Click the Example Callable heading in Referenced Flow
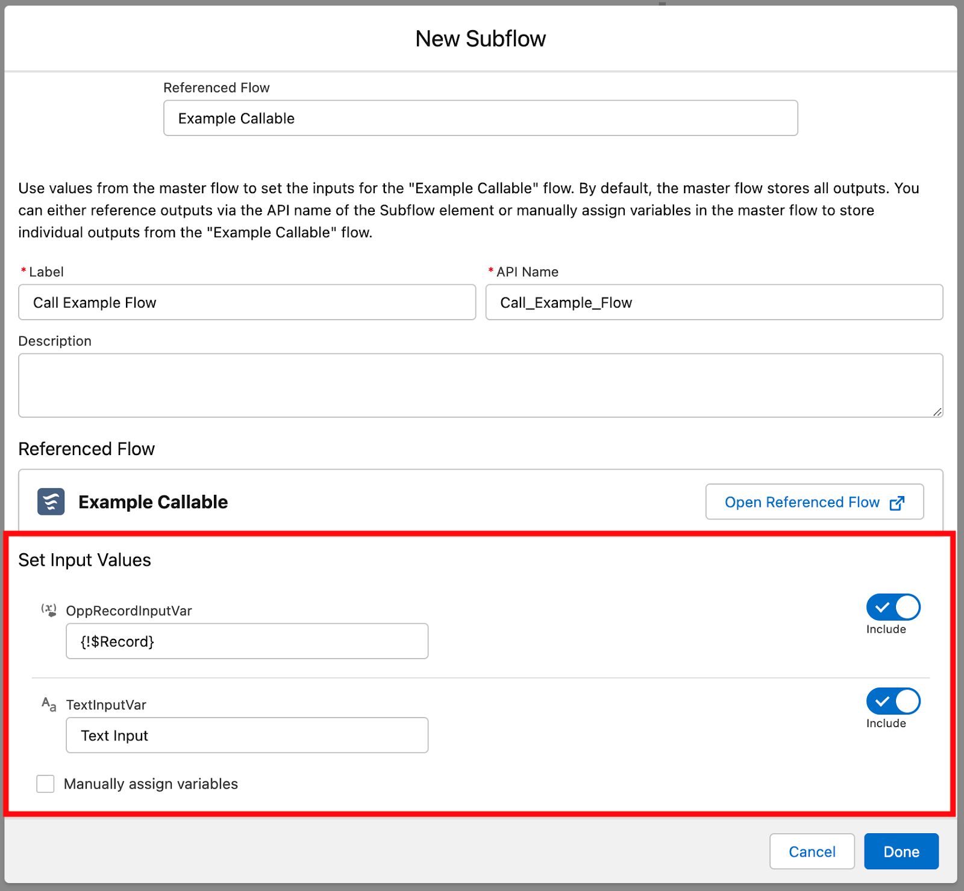 point(152,501)
